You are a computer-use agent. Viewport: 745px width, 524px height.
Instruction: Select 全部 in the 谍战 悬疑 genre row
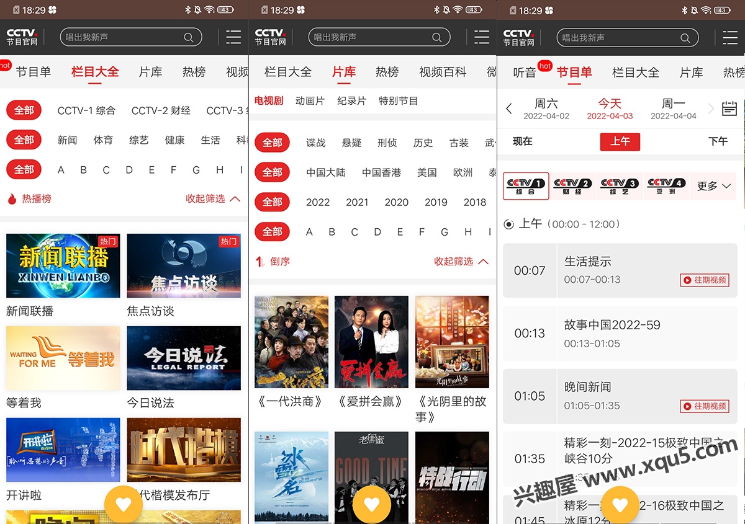pos(273,143)
